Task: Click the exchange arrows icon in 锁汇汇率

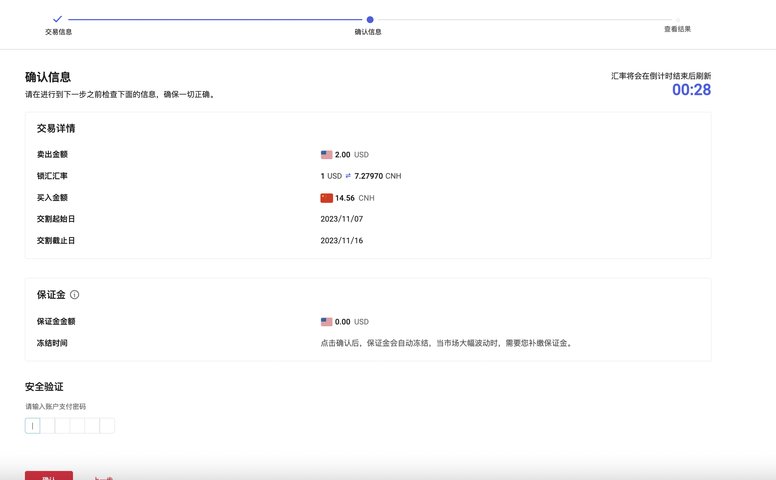Action: click(x=348, y=176)
